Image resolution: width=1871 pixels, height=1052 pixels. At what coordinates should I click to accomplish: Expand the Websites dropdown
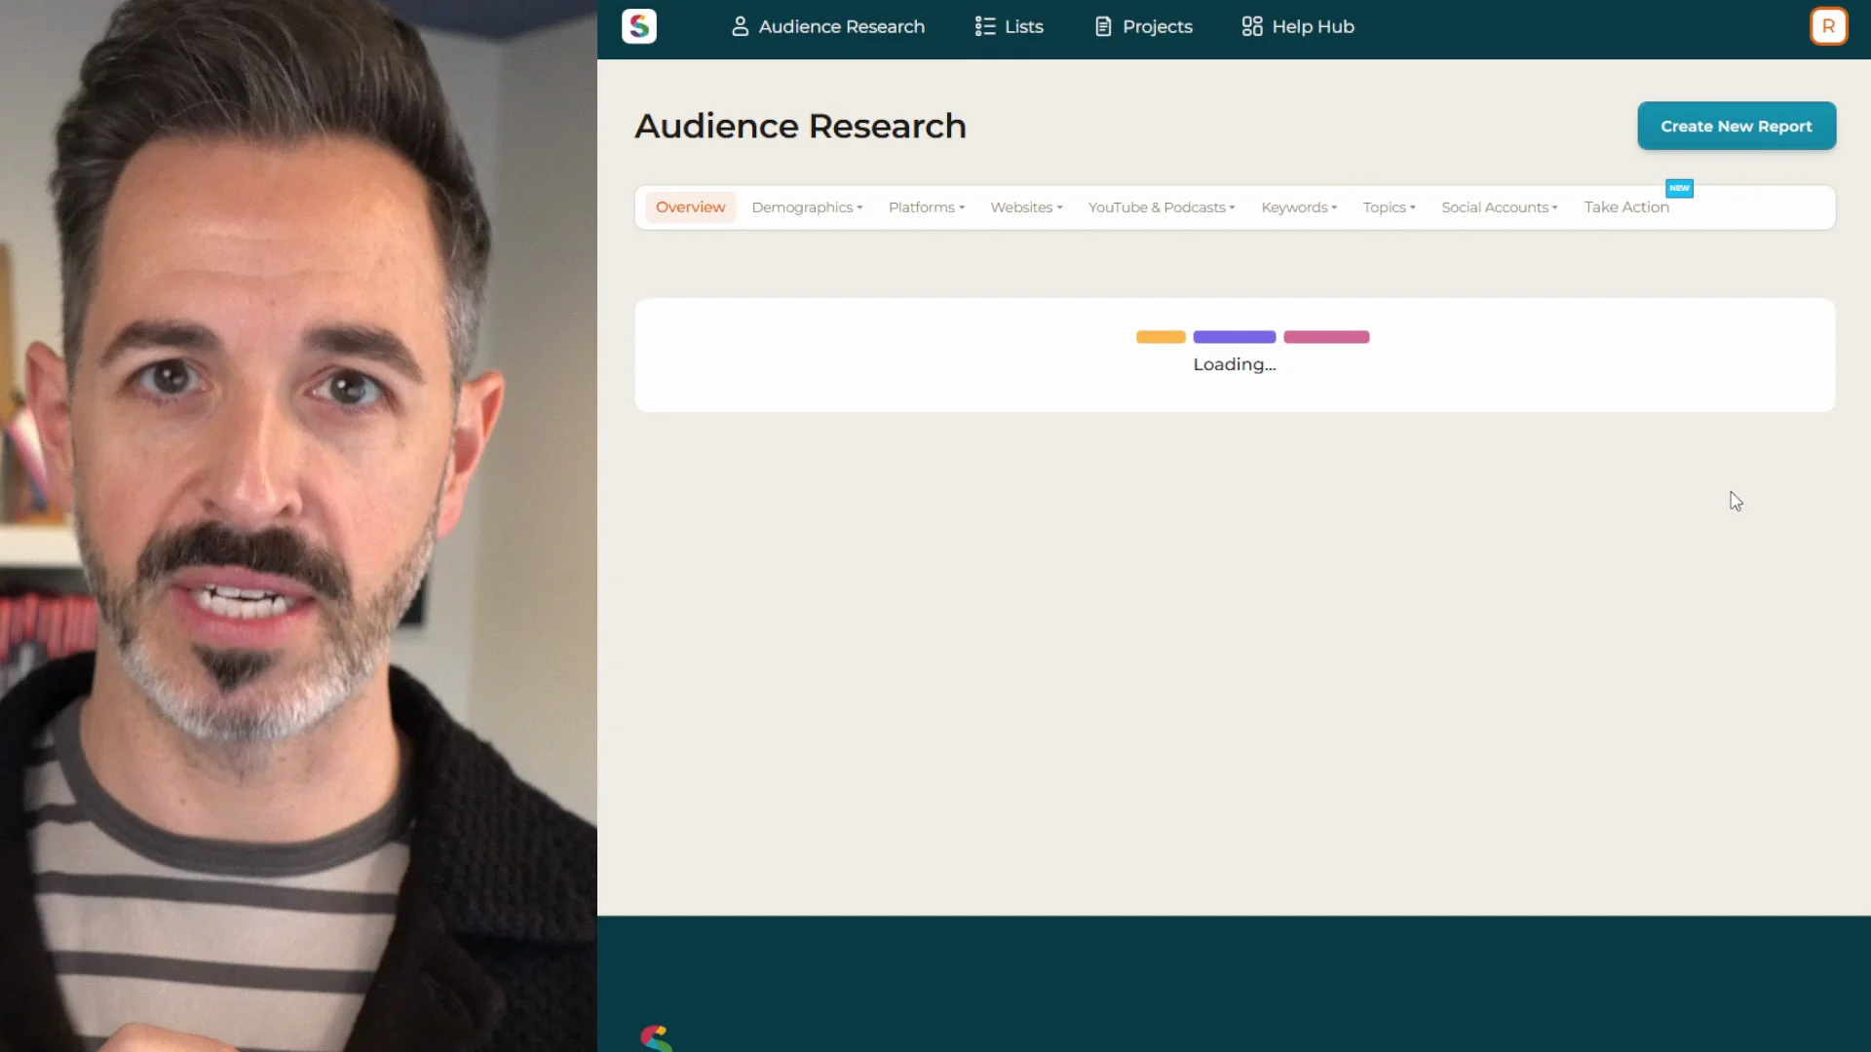[1025, 207]
